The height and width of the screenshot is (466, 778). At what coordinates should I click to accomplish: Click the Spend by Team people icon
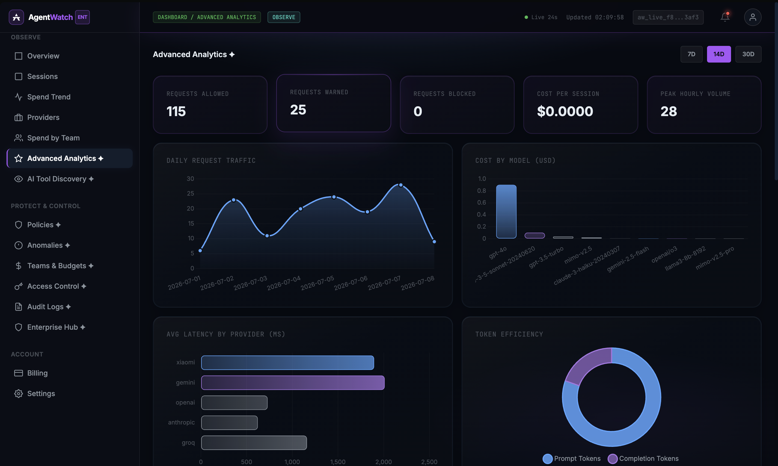pos(19,138)
